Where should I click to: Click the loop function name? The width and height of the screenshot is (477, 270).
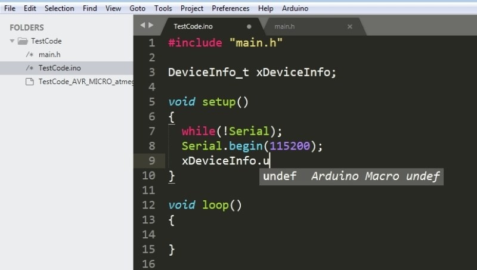click(x=216, y=205)
